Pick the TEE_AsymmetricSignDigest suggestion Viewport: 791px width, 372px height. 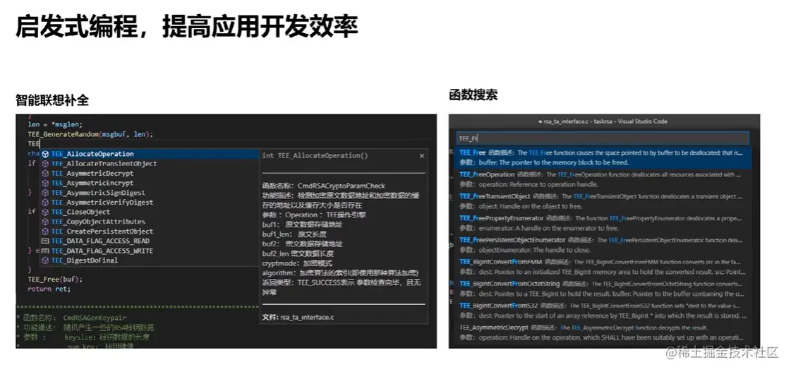(150, 192)
